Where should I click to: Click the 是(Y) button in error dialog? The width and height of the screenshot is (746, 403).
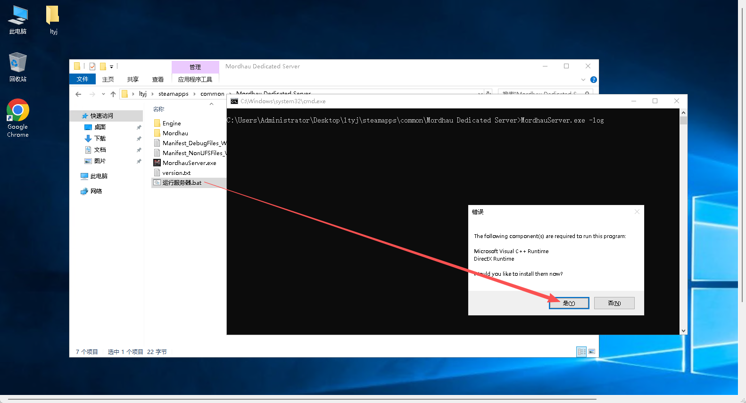click(569, 303)
